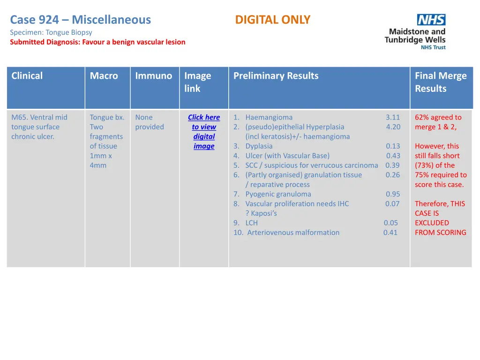Click the NHS logo

click(x=431, y=20)
